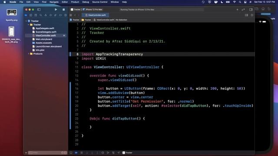Open the Source Control navigator
278x156 pixels.
click(x=31, y=15)
